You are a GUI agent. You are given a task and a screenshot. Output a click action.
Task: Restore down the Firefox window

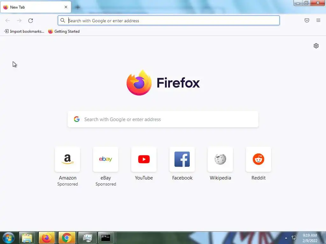click(x=306, y=3)
